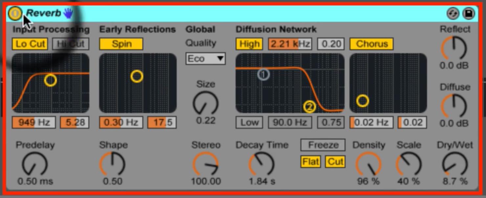This screenshot has height=198, width=486.
Task: Click the input filter frequency field 949 Hz
Action: pos(34,122)
